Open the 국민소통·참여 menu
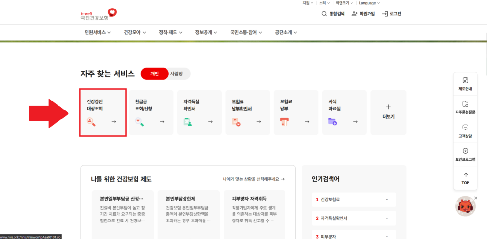 246,32
